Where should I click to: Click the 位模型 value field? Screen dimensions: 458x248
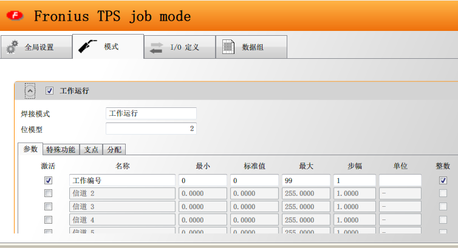[x=151, y=129]
